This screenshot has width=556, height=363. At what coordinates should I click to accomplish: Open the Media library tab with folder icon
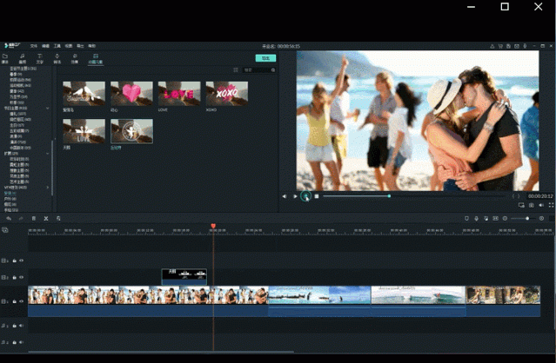click(x=5, y=59)
